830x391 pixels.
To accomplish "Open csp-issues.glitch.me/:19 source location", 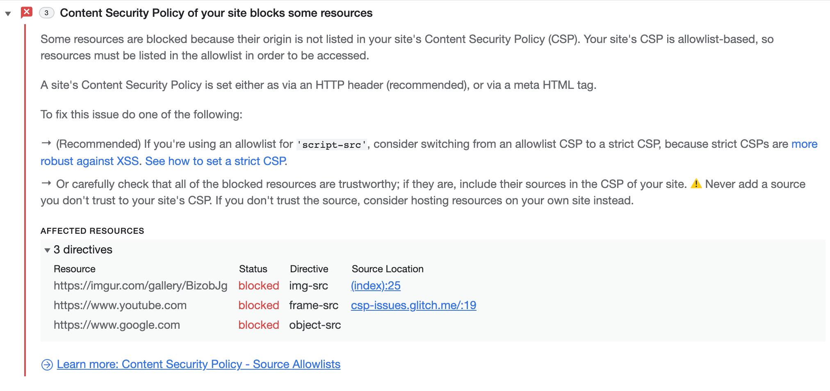I will coord(413,305).
